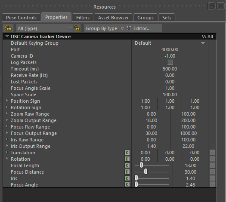
Task: Click the Lost Packets label
Action: tap(24, 82)
